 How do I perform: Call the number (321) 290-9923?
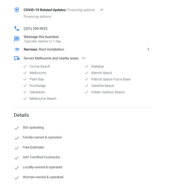pyautogui.click(x=35, y=29)
